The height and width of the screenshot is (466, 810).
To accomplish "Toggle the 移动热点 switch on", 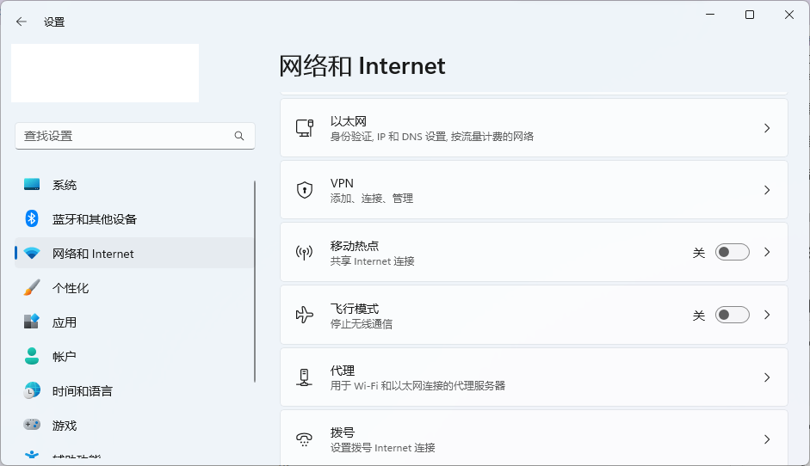I will pos(732,252).
